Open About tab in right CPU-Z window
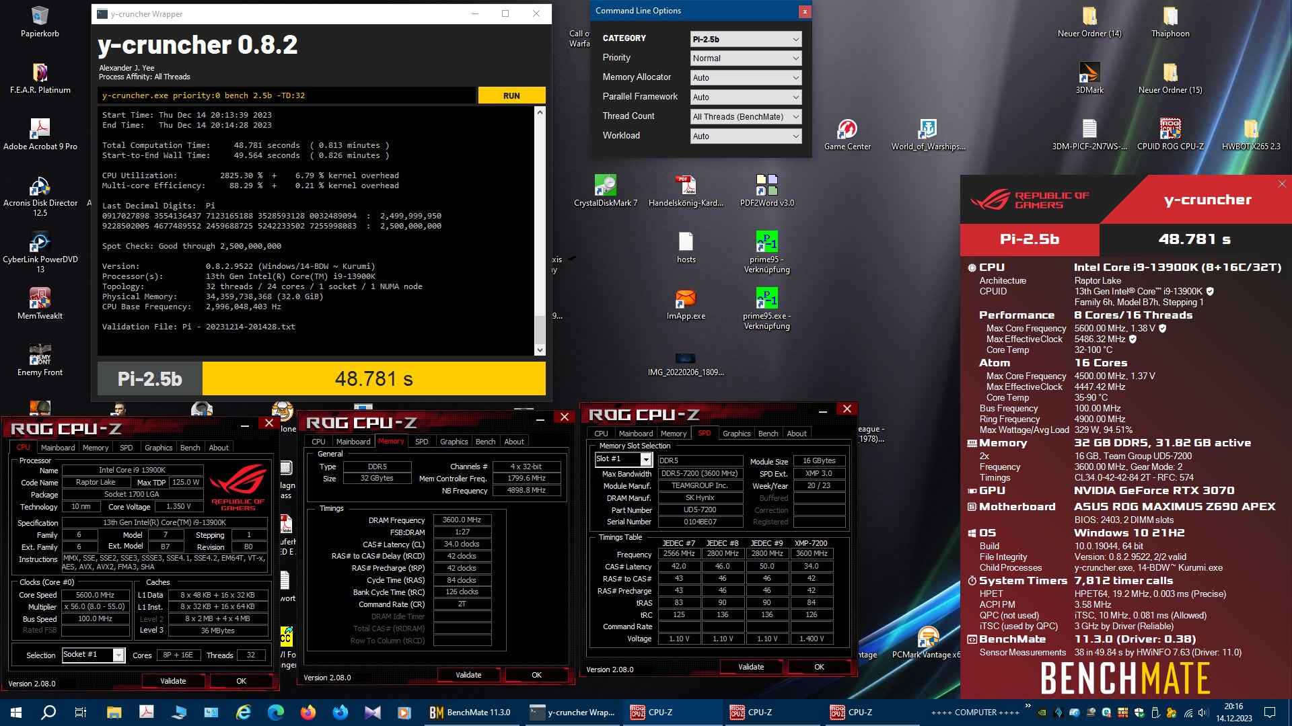 coord(797,434)
